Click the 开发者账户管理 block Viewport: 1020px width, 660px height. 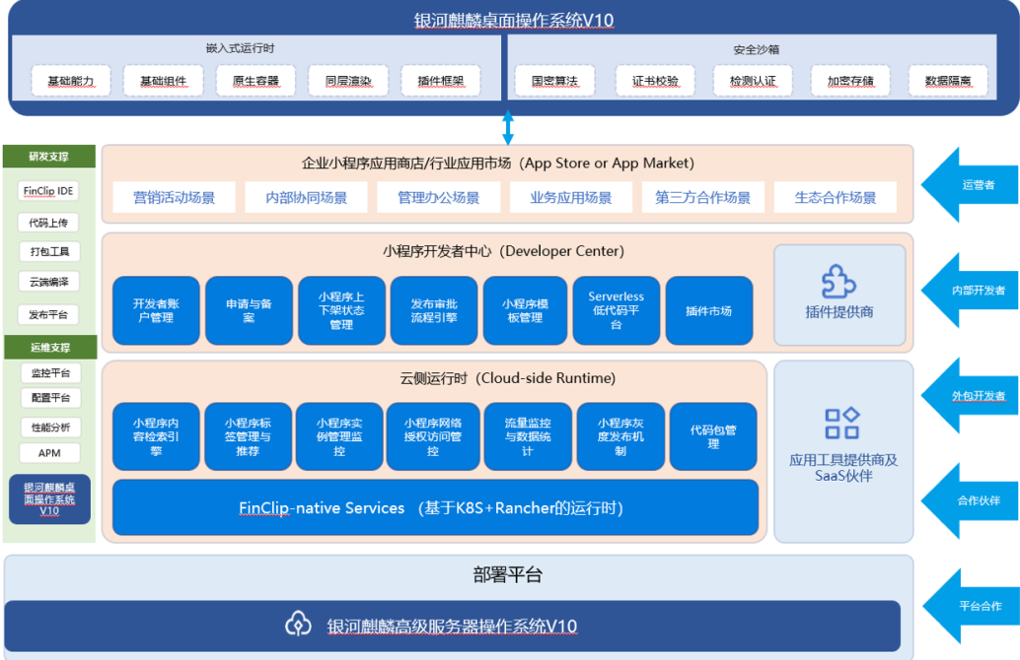click(x=155, y=310)
